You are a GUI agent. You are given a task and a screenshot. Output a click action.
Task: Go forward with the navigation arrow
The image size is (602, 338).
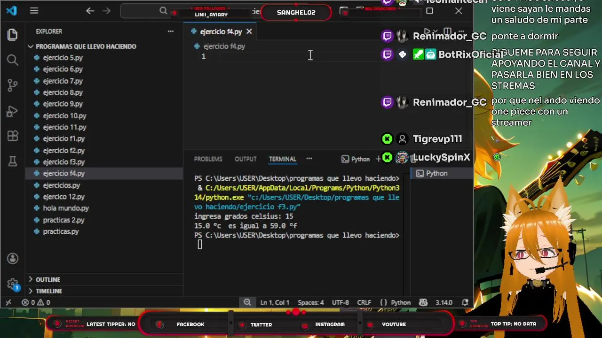[x=106, y=10]
